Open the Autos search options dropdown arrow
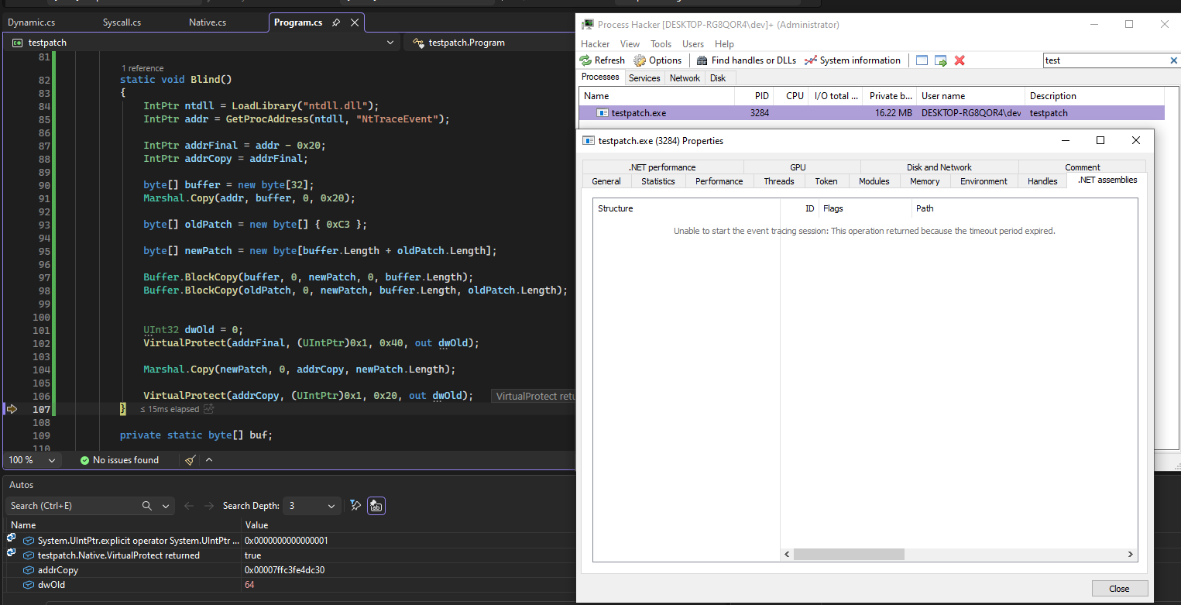The height and width of the screenshot is (605, 1181). pyautogui.click(x=166, y=506)
